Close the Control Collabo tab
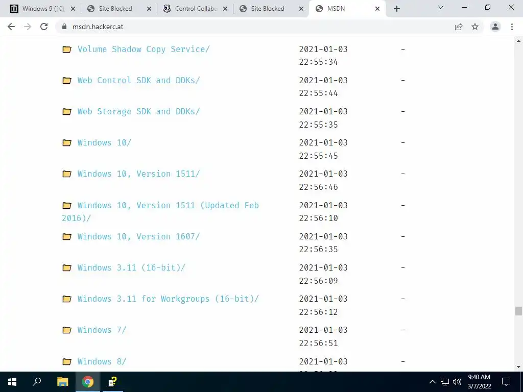Viewport: 523px width, 392px height. click(225, 9)
